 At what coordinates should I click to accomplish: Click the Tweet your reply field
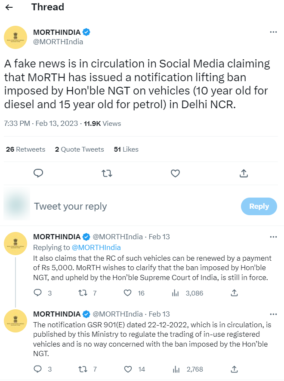coord(129,206)
